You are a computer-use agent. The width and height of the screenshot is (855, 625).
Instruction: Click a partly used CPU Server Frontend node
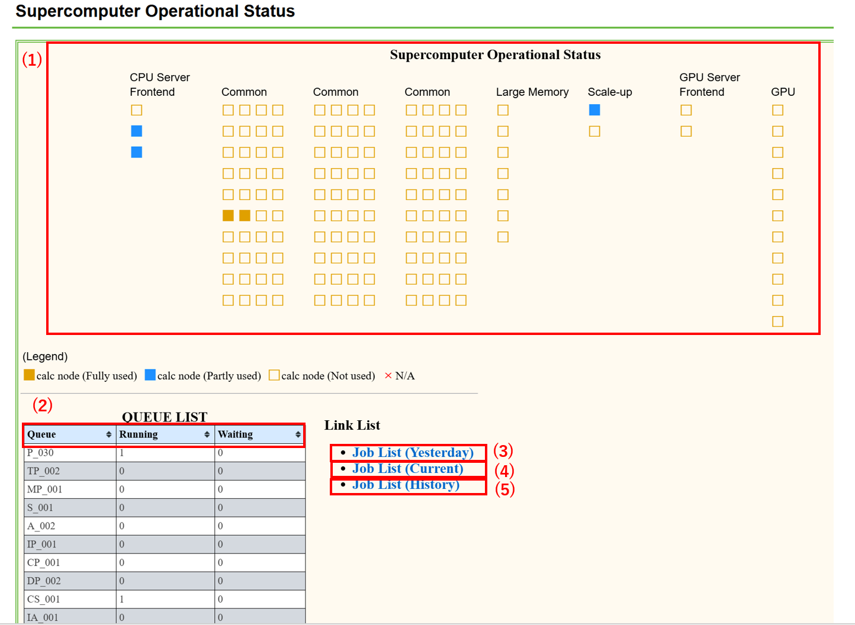(x=136, y=131)
